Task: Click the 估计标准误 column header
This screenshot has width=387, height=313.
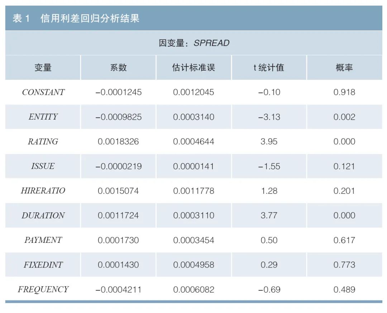Action: (x=193, y=68)
